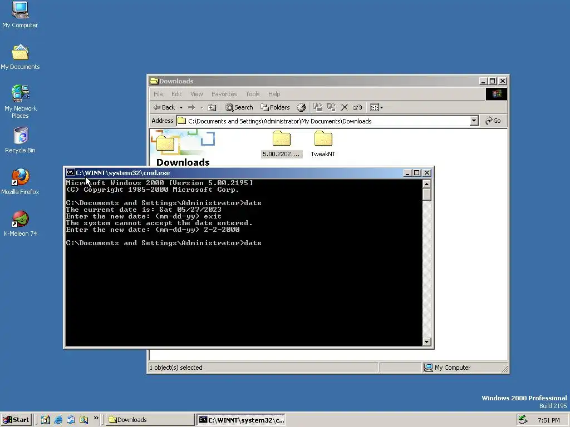This screenshot has width=570, height=427.
Task: Click the Forward arrow in Explorer toolbar
Action: pos(191,107)
